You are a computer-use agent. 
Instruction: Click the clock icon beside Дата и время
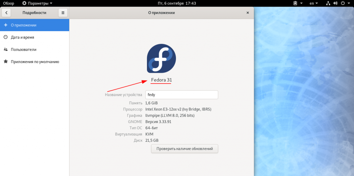tap(6, 37)
